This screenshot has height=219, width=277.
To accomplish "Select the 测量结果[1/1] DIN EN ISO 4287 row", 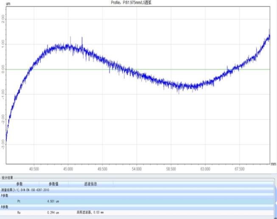I will point(137,190).
